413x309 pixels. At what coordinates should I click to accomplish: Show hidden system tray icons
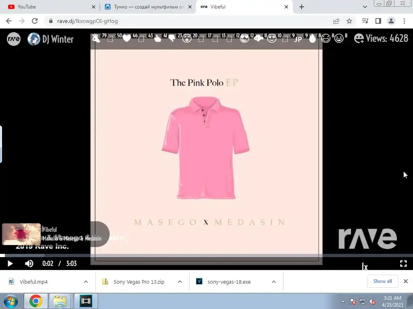click(343, 301)
